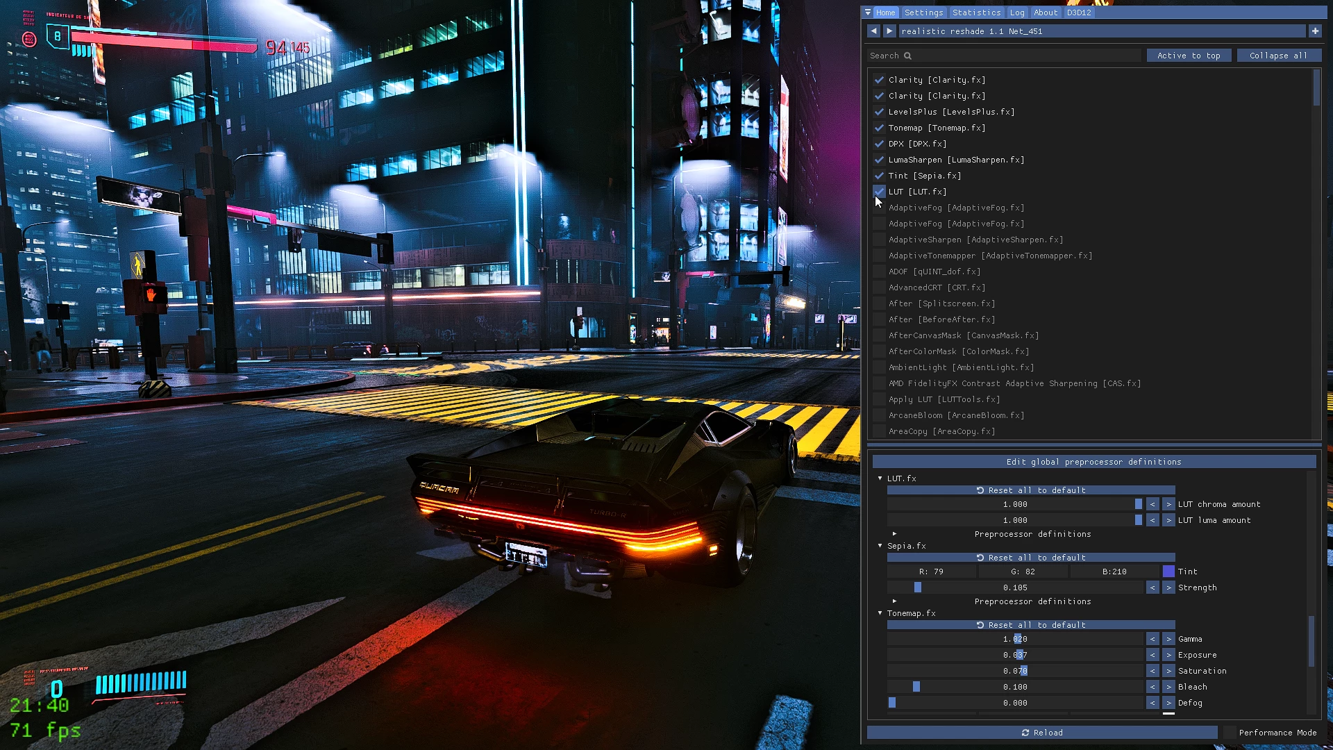
Task: Click the Reload button
Action: pyautogui.click(x=1042, y=733)
